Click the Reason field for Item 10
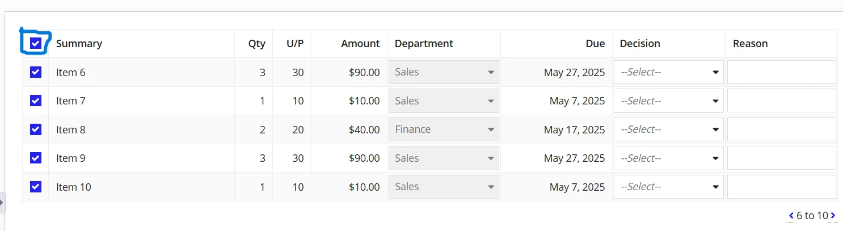Screen dimensions: 843x231 [781, 187]
